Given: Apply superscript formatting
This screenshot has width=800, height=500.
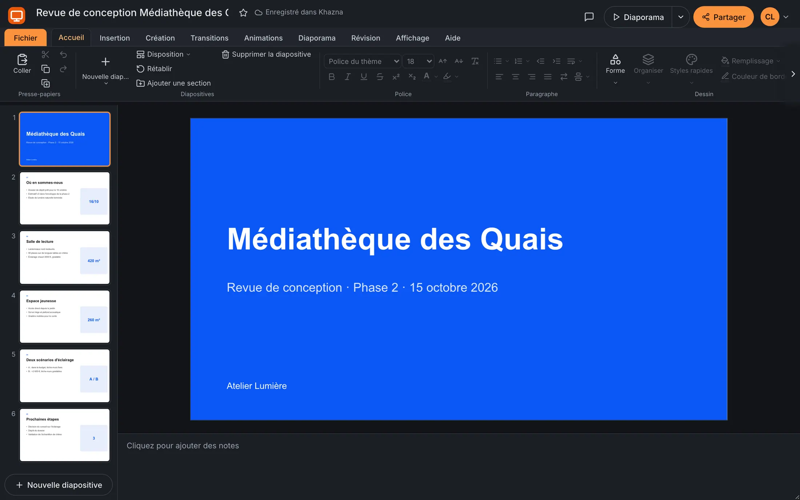Looking at the screenshot, I should click(x=396, y=77).
